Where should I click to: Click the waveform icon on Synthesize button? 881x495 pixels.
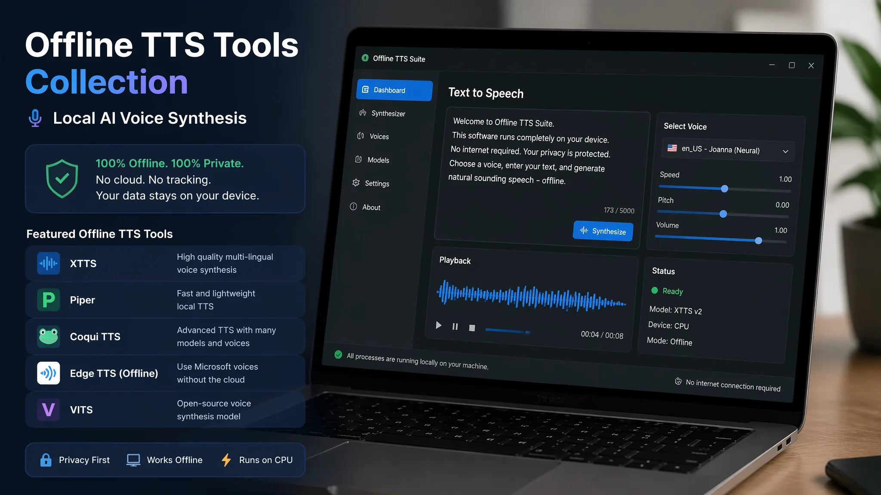click(584, 230)
